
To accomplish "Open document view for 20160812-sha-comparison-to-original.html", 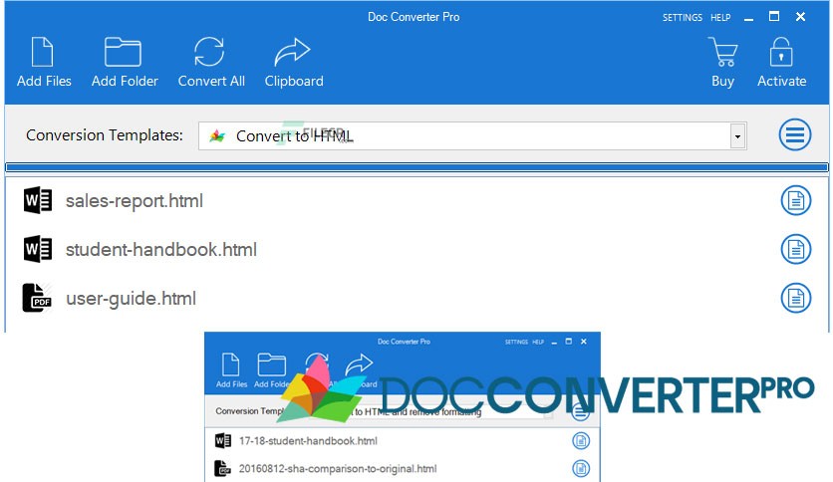I will [581, 468].
